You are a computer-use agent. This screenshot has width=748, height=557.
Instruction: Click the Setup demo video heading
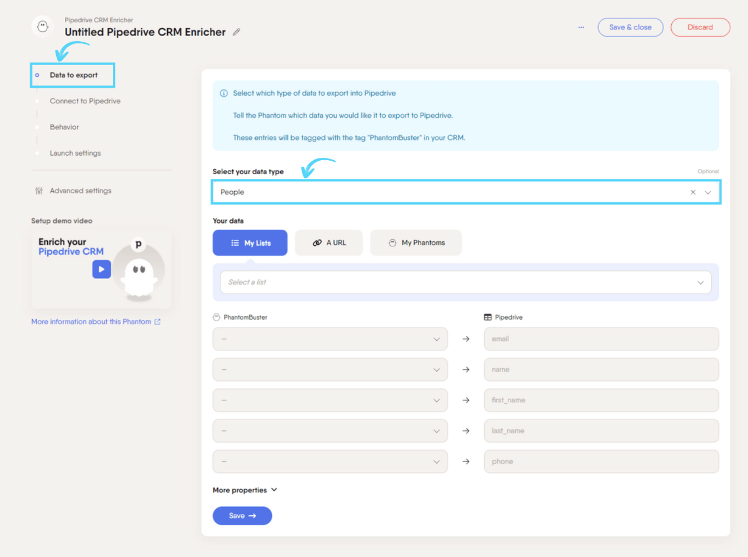tap(62, 221)
